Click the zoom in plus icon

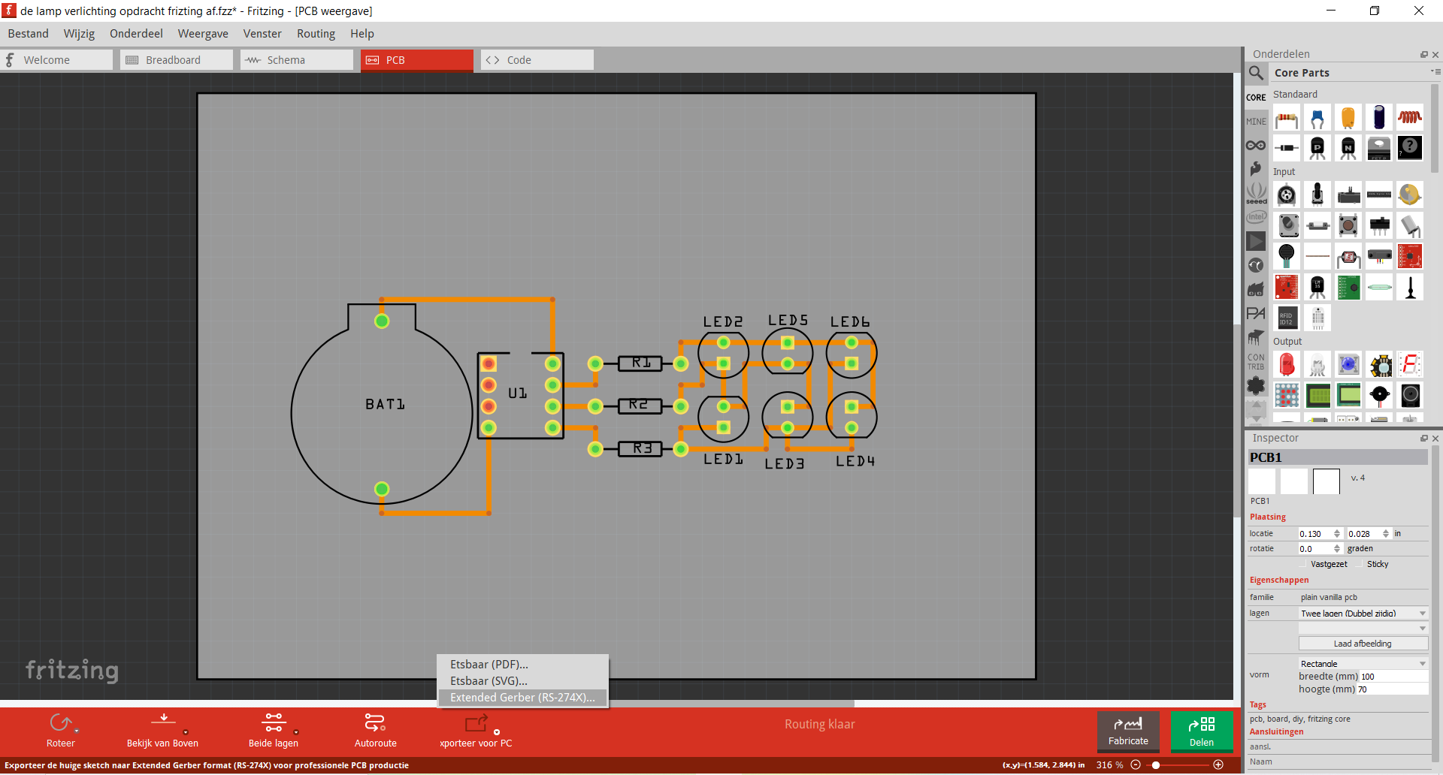(1218, 764)
